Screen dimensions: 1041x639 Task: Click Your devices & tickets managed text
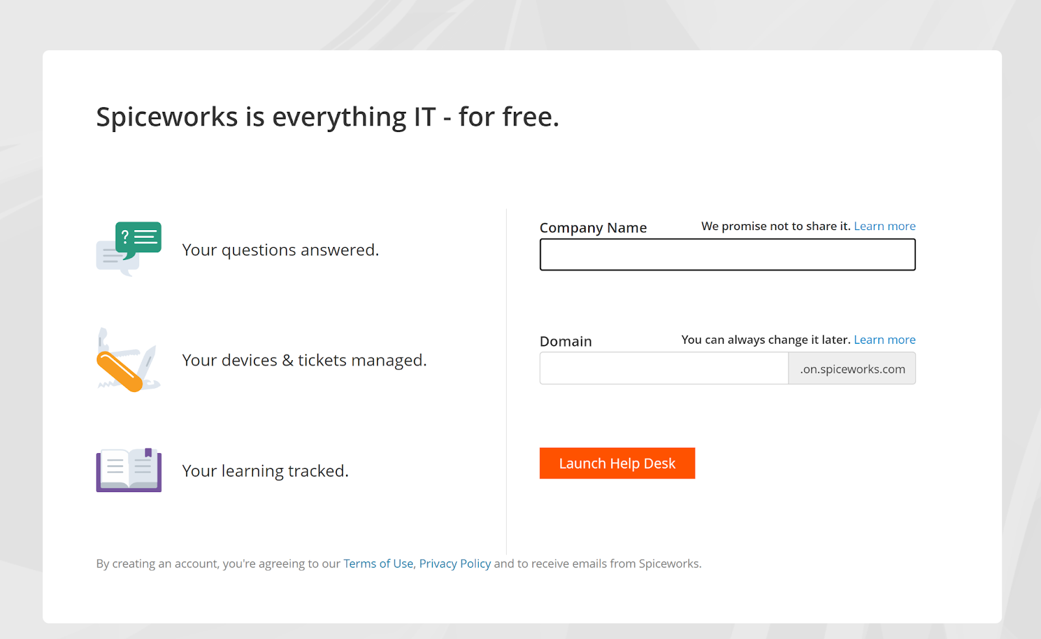(304, 361)
